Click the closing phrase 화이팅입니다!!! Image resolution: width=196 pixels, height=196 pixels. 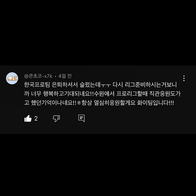(155, 103)
